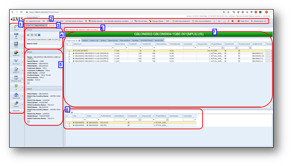Click Add circuit protection toolbar item
This screenshot has width=292, height=166.
[x=201, y=21]
